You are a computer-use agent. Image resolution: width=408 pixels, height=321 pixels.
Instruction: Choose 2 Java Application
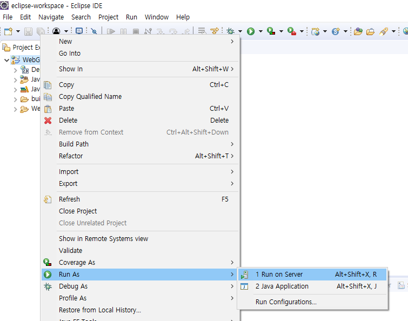tap(312, 286)
